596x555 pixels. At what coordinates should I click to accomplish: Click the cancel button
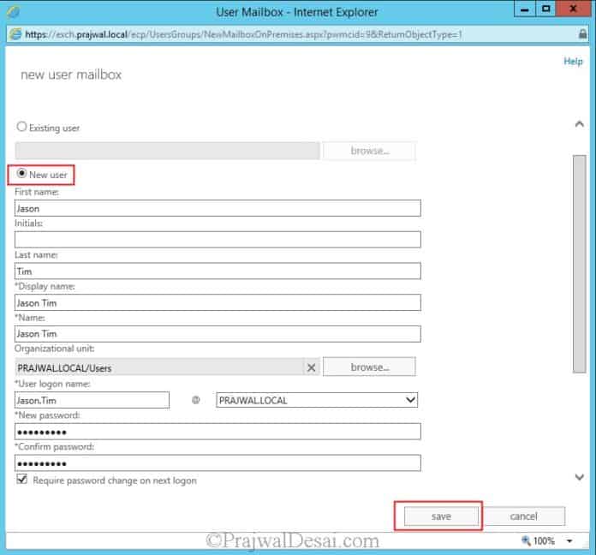(x=524, y=516)
